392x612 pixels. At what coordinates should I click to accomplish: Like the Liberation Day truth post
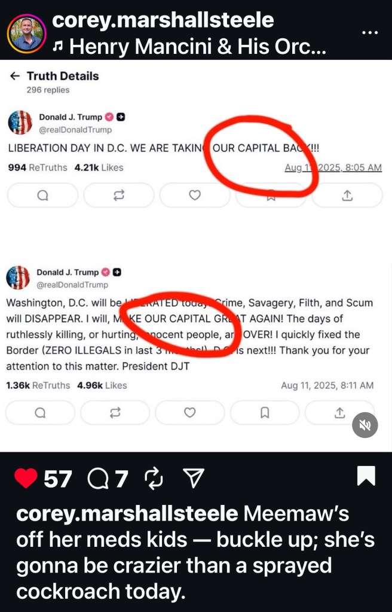pyautogui.click(x=195, y=195)
